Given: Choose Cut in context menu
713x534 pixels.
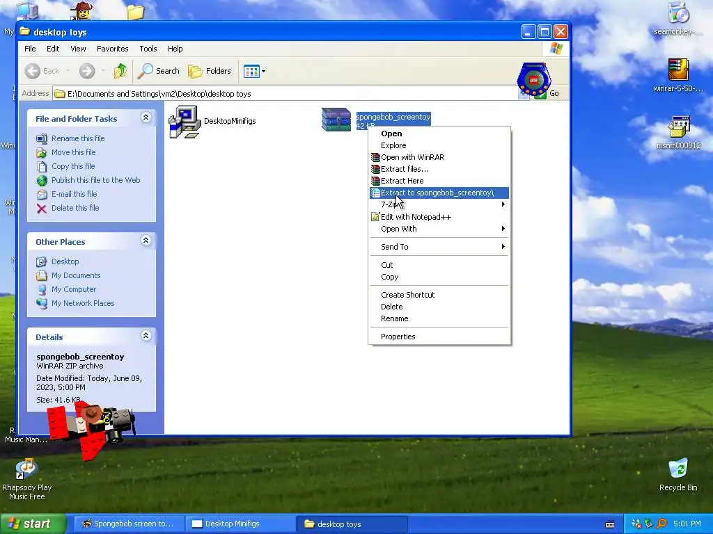Looking at the screenshot, I should 439,265.
